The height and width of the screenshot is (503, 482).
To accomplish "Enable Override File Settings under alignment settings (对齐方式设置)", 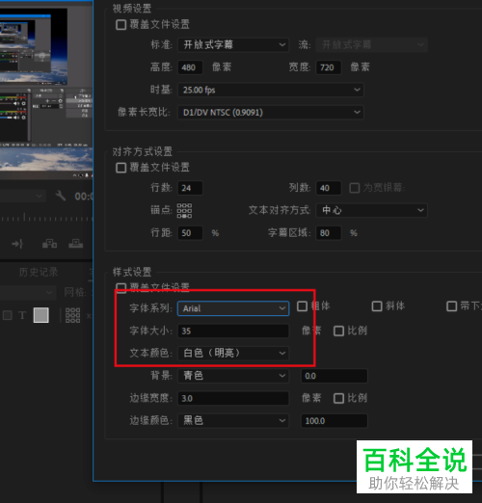I will click(x=120, y=168).
